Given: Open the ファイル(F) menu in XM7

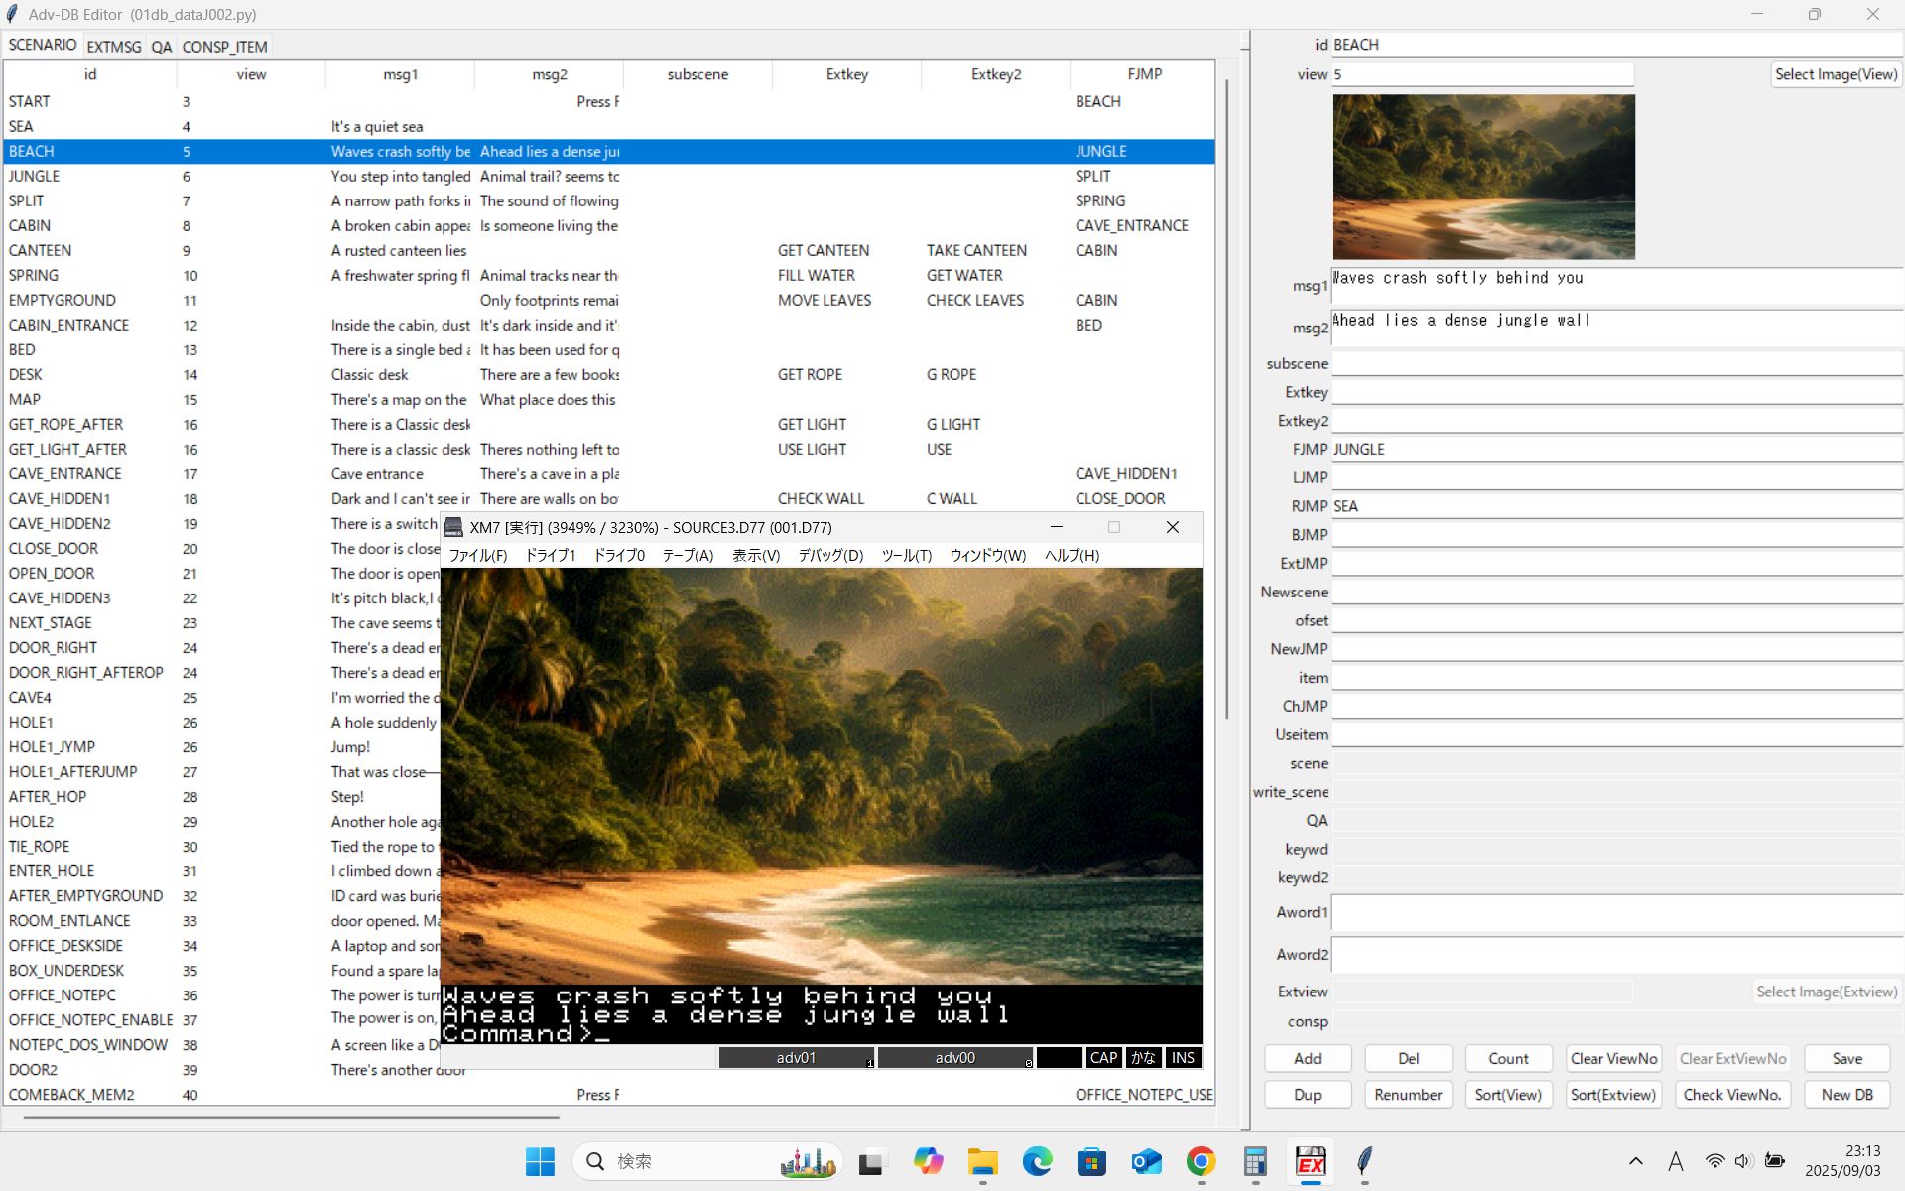Looking at the screenshot, I should coord(477,556).
